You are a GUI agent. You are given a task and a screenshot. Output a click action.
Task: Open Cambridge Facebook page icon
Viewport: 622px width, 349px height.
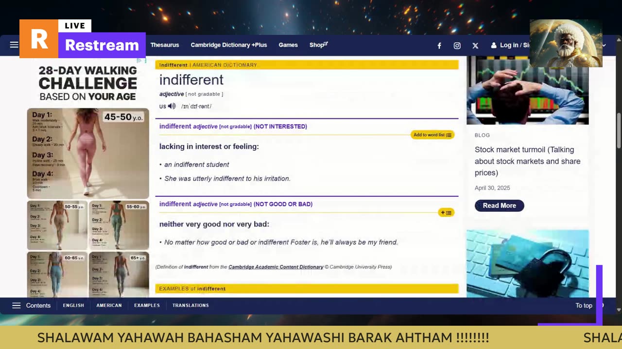pos(439,46)
